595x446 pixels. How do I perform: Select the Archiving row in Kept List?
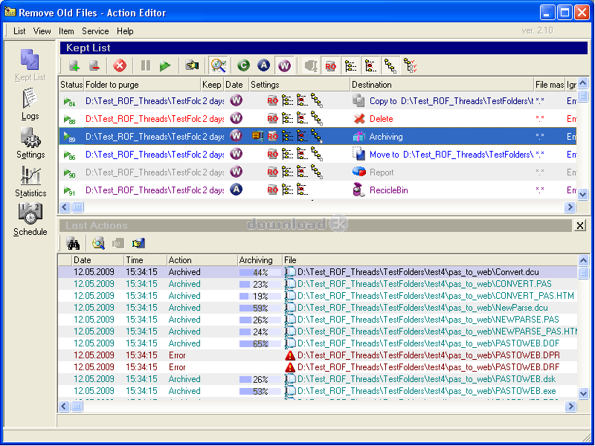click(318, 137)
